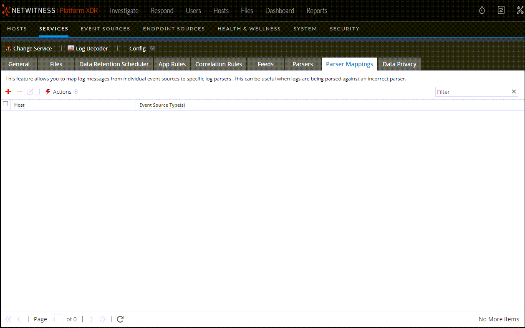Screen dimensions: 525x328
Task: Open the notifications tray icon in header
Action: point(501,10)
